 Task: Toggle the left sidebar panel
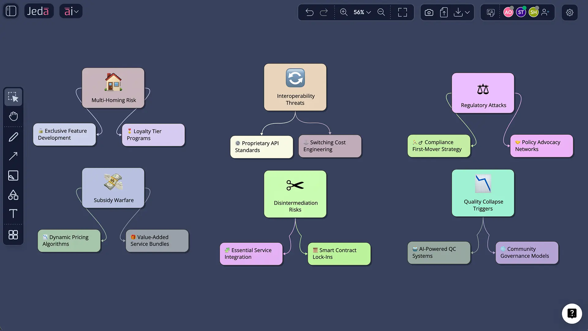[11, 11]
